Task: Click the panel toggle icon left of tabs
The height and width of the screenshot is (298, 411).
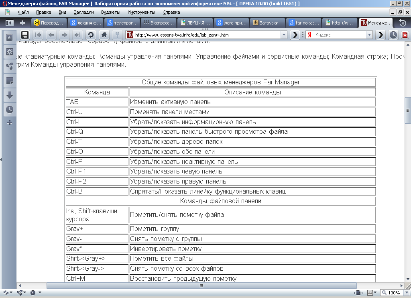Action: click(9, 23)
